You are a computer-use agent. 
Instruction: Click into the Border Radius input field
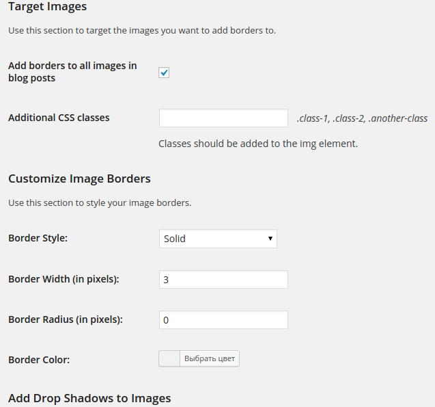pos(223,319)
